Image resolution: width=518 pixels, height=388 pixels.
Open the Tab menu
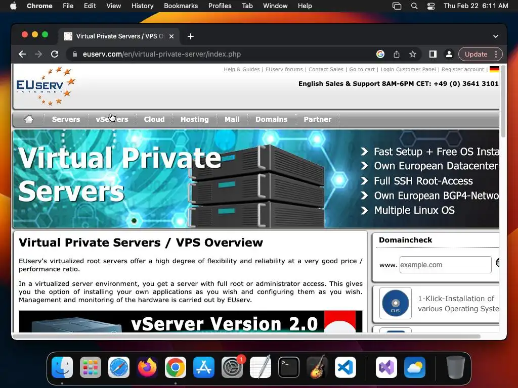coord(247,6)
